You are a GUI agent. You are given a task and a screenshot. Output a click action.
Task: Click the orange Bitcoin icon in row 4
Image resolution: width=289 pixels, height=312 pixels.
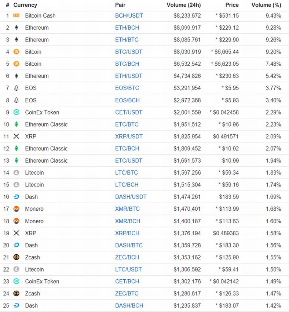click(16, 52)
